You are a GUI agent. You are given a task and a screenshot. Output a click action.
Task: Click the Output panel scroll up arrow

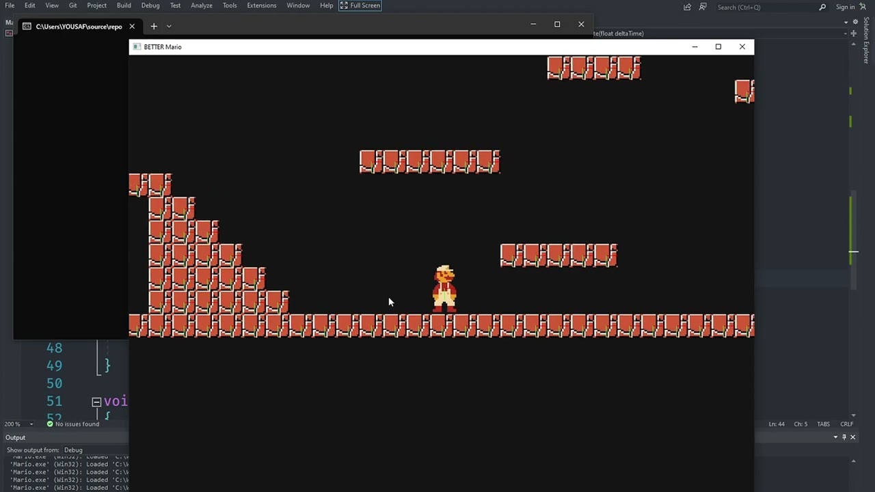click(x=853, y=462)
